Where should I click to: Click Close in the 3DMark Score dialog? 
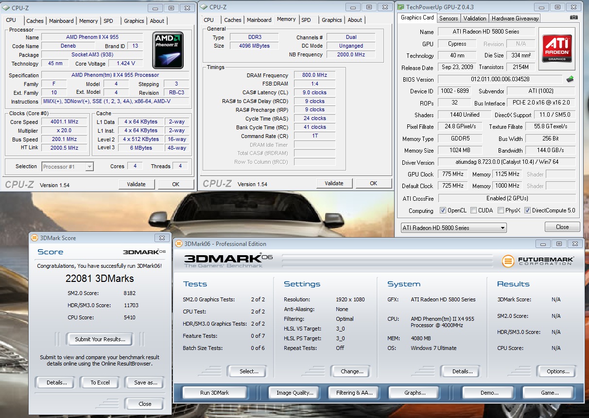[145, 404]
